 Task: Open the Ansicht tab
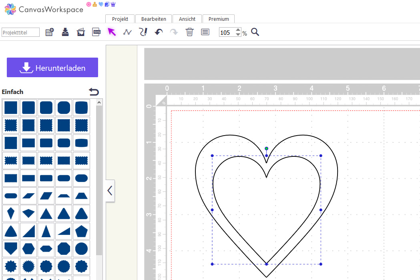click(187, 19)
